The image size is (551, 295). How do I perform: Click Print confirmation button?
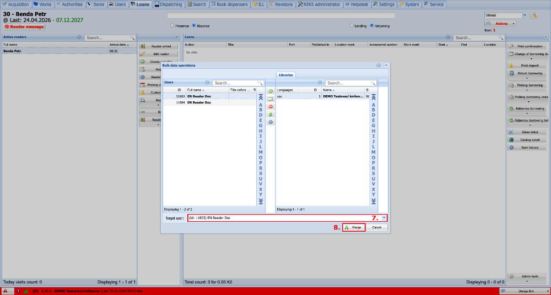[527, 46]
